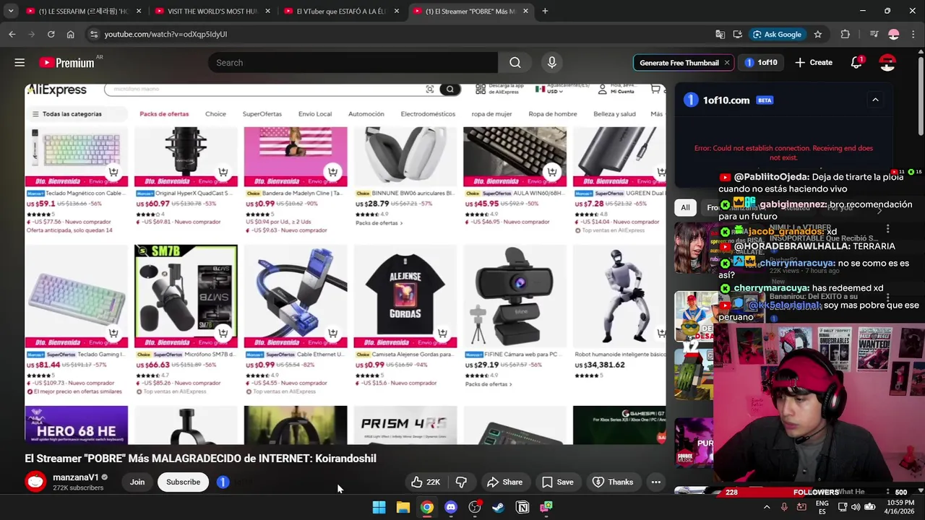Click the 1of10 header button
Screen dimensions: 925x520
[761, 63]
